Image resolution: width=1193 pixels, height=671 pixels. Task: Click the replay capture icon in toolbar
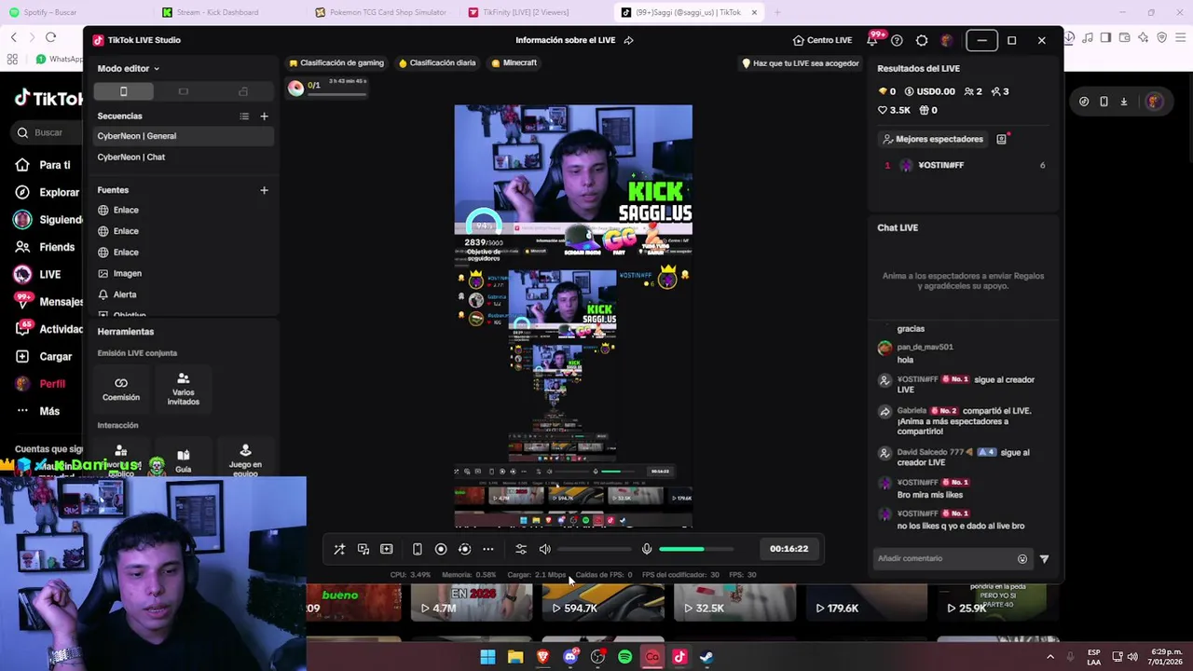coord(464,549)
